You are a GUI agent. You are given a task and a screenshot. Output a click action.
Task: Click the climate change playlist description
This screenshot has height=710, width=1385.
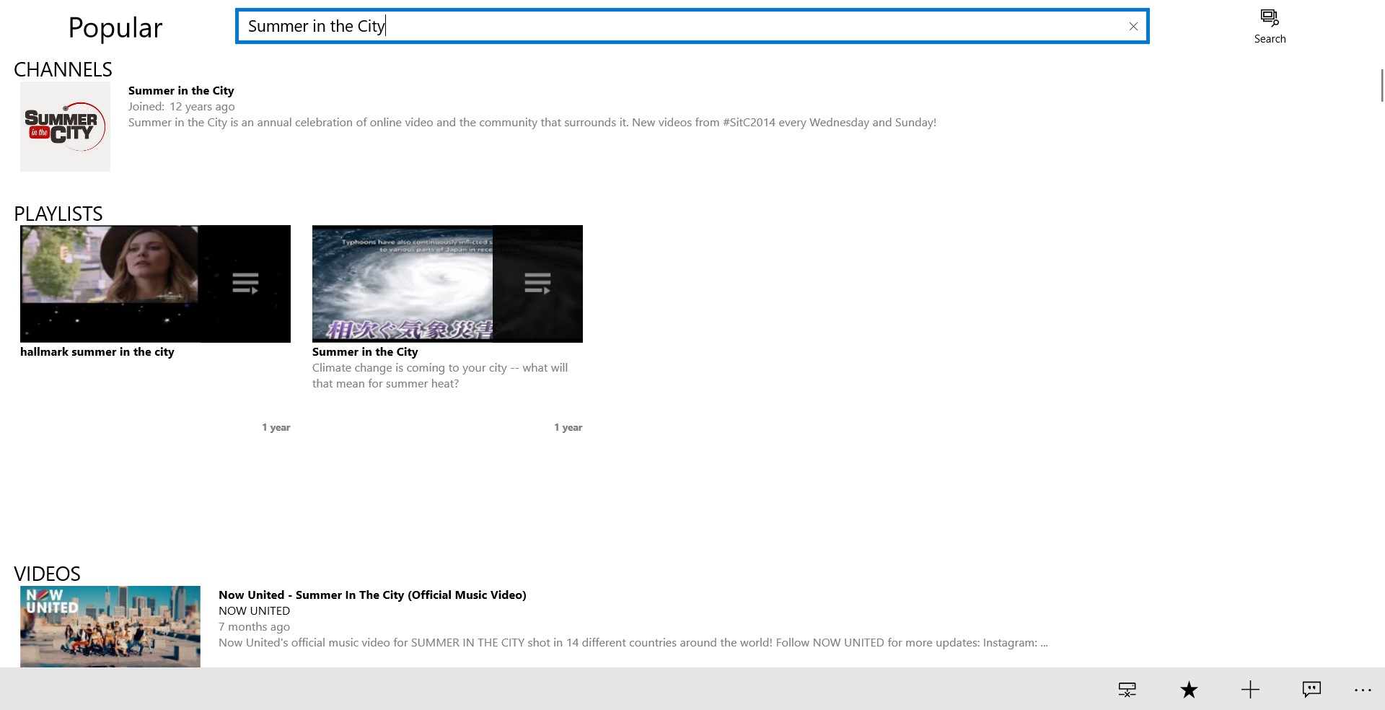coord(440,376)
